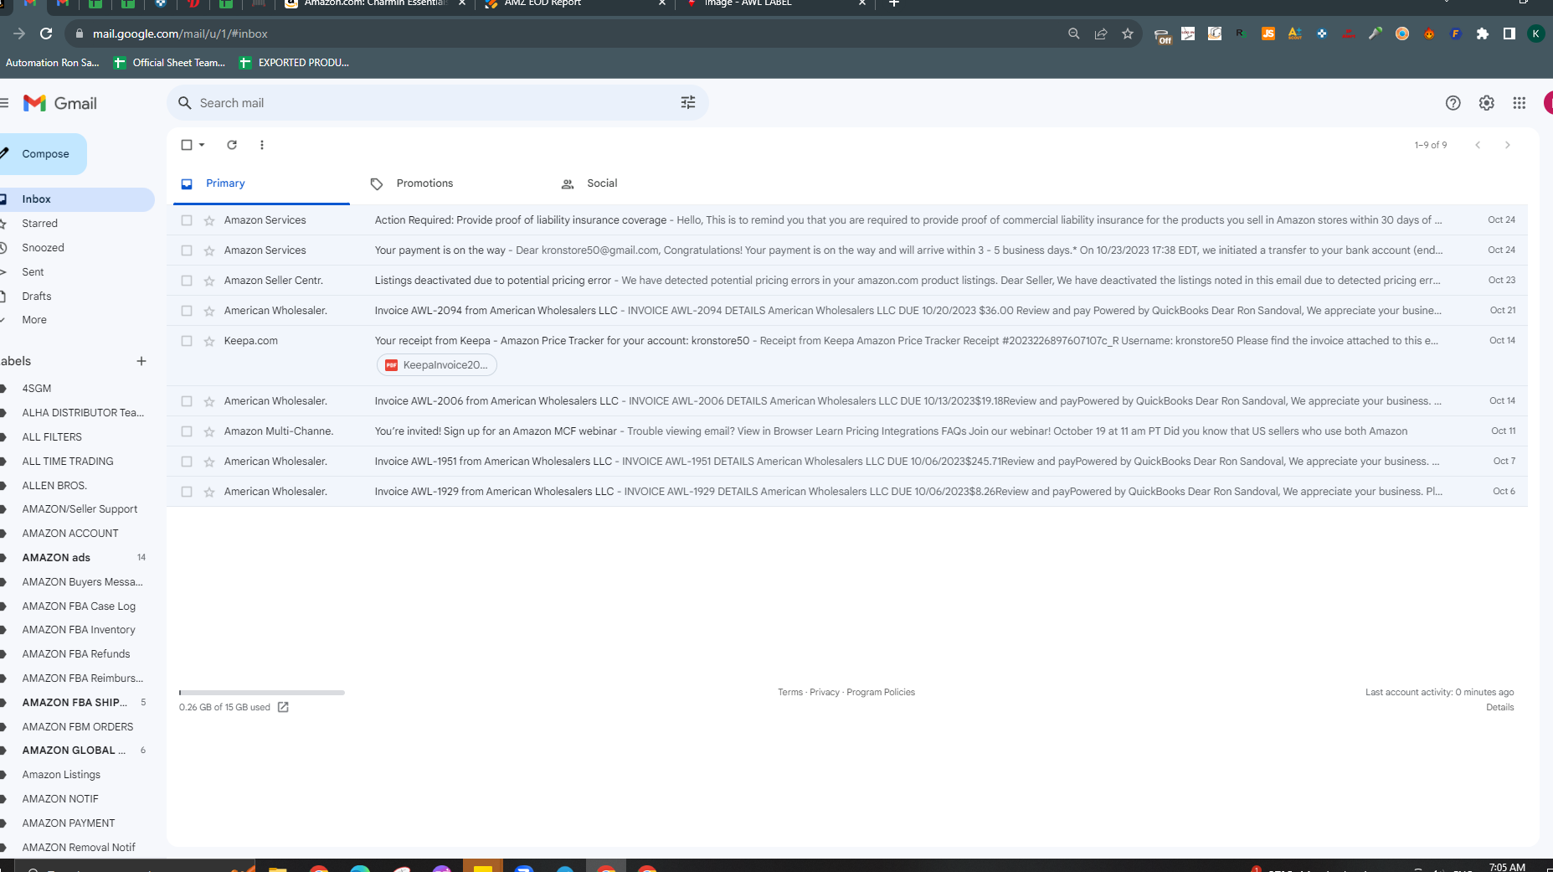Star the Amazon Seller Central email
Image resolution: width=1553 pixels, height=872 pixels.
pos(209,281)
